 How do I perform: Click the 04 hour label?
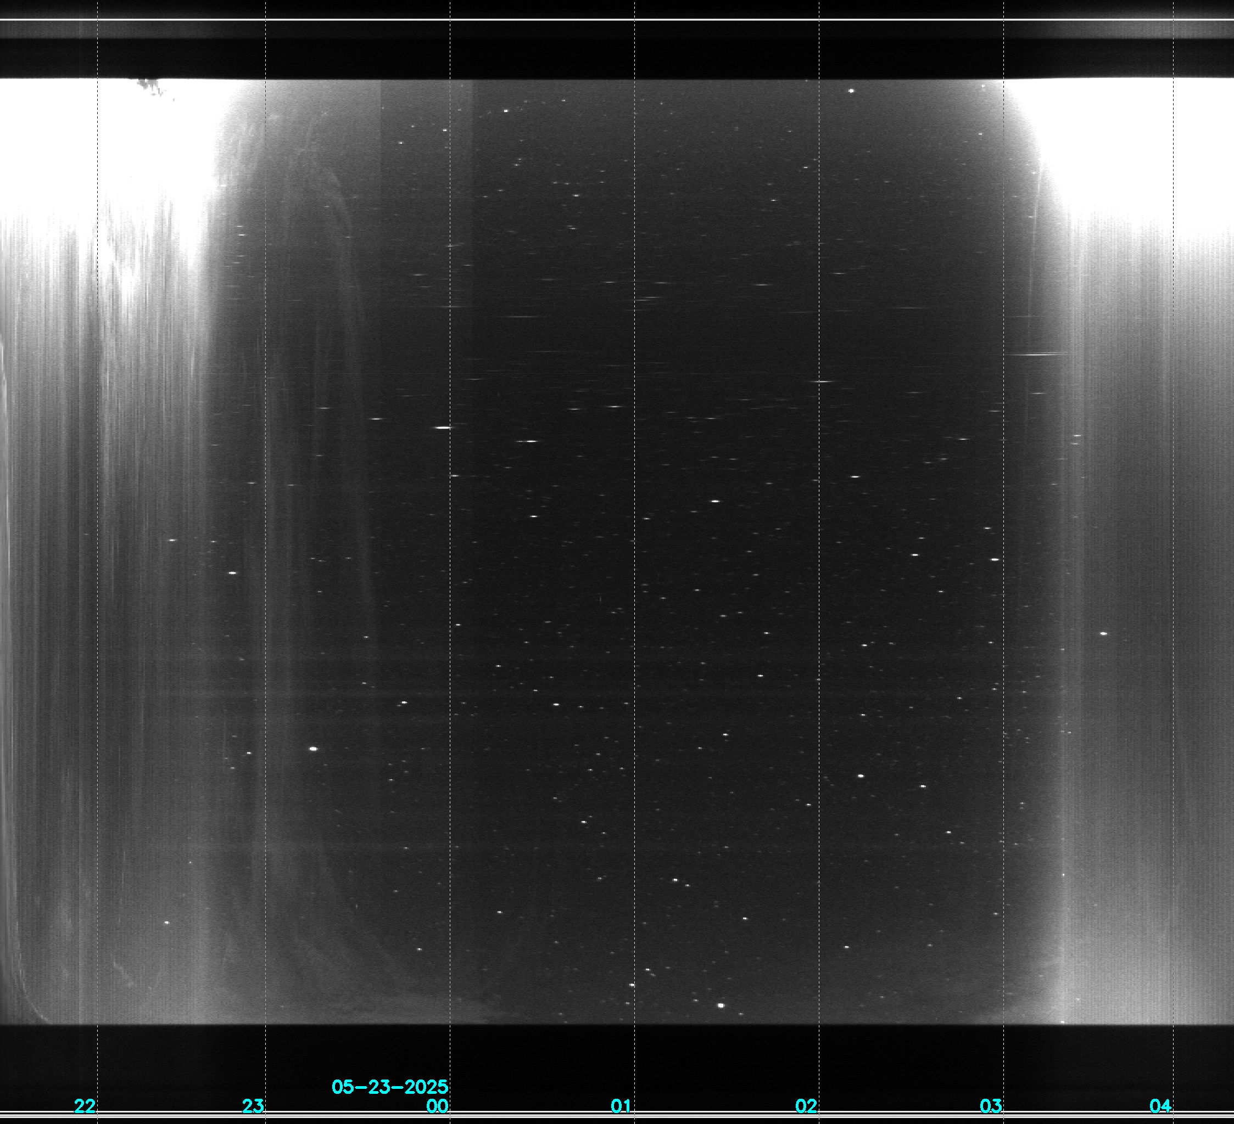[x=1160, y=1106]
